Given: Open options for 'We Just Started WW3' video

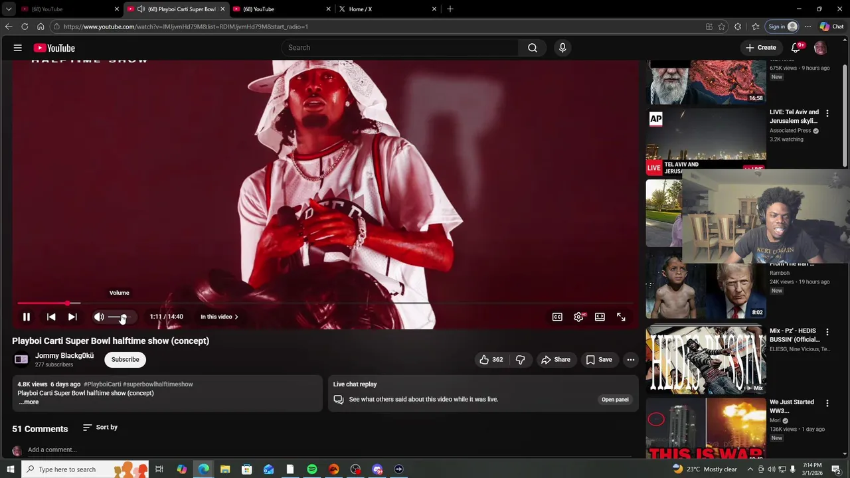Looking at the screenshot, I should pos(827,403).
